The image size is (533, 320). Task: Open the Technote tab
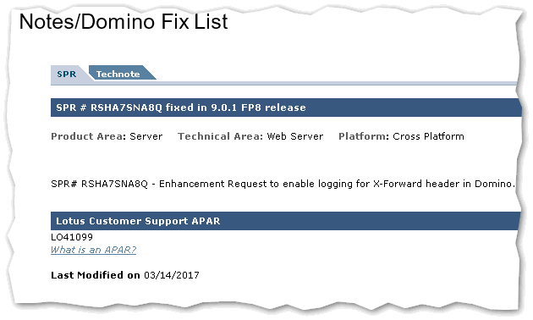pos(118,74)
